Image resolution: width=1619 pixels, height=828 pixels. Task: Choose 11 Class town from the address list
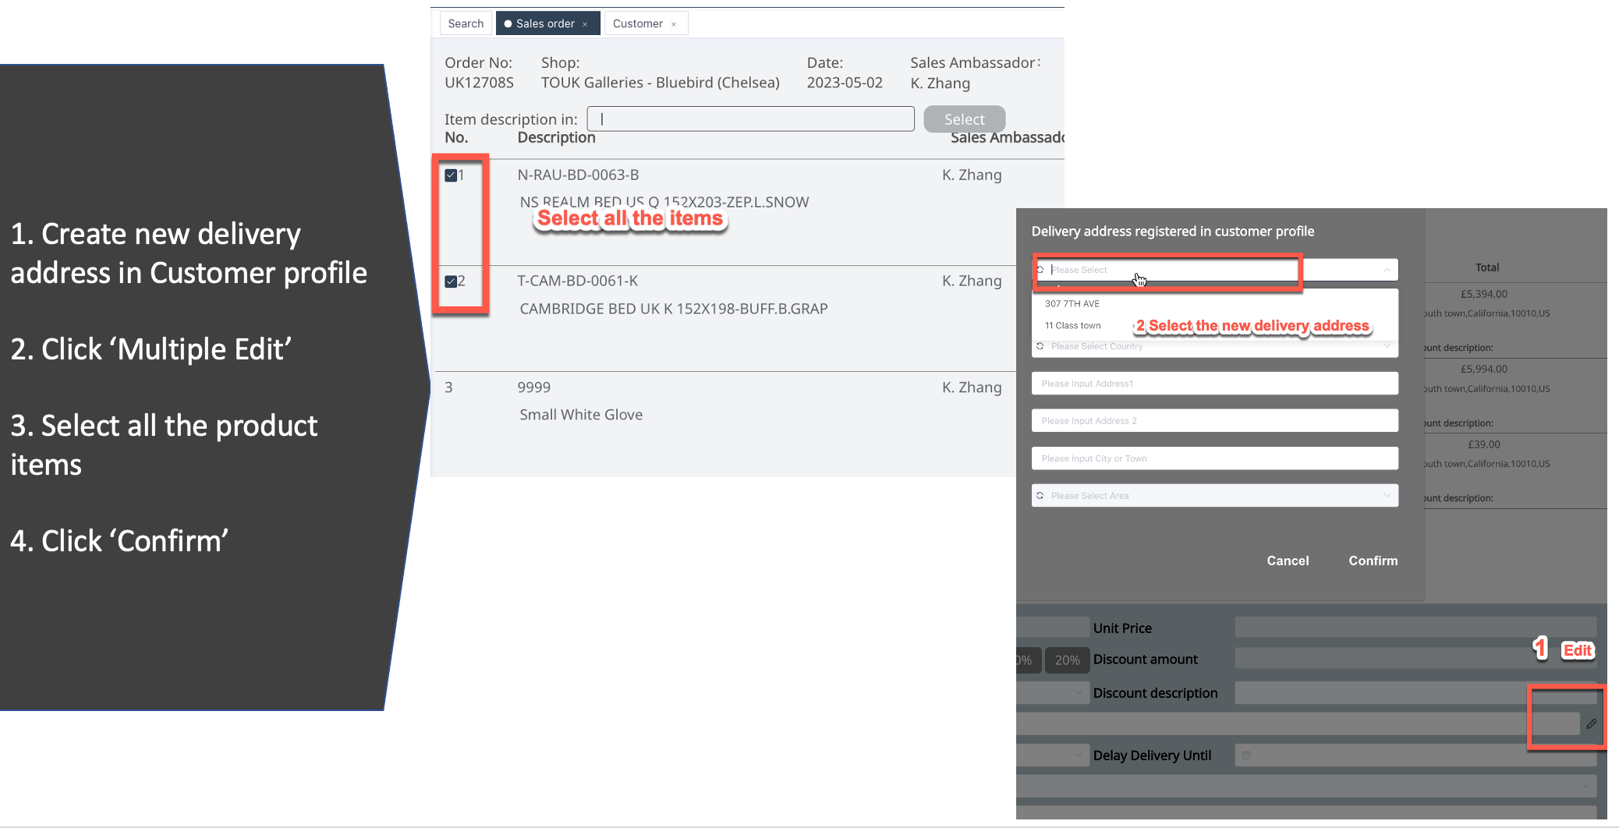tap(1073, 326)
